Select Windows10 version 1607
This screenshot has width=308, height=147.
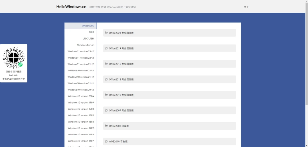[80, 141]
